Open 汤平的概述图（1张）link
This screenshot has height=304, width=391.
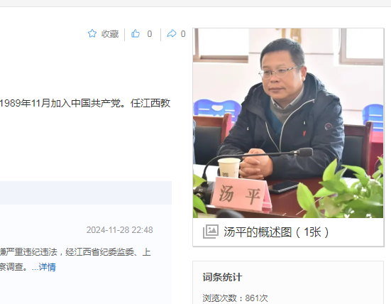tap(276, 232)
